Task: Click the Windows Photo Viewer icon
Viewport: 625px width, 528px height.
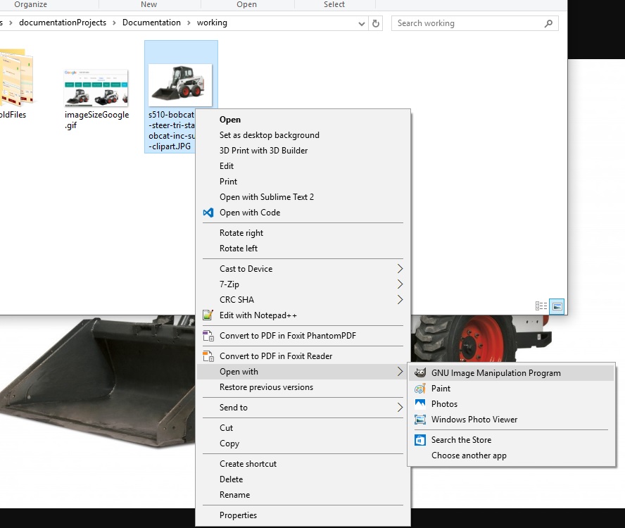Action: pos(420,420)
